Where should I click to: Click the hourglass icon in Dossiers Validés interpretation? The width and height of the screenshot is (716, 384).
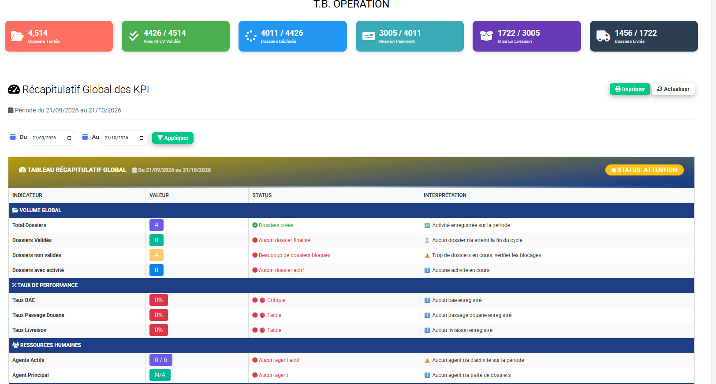tap(427, 240)
